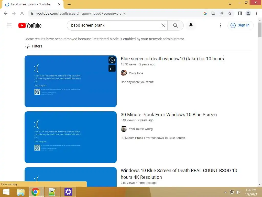Open thumbnail of Blue screen of death window10 video

(71, 81)
